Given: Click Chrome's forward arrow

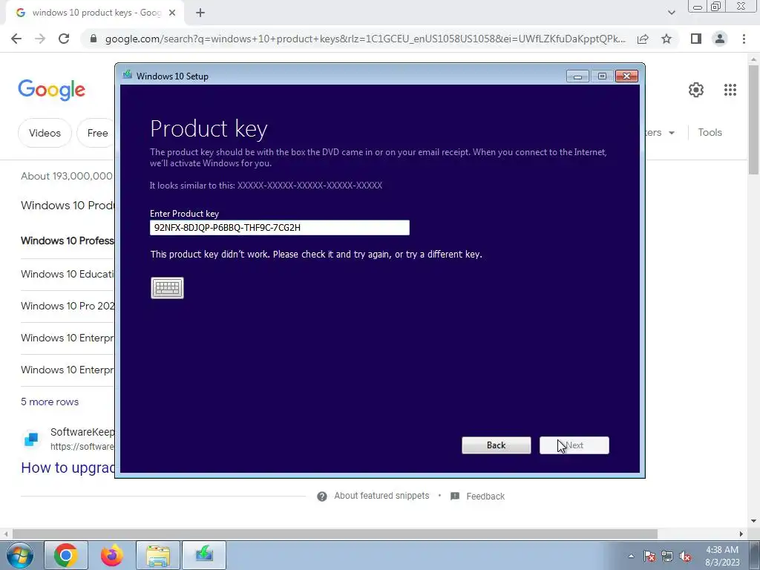Looking at the screenshot, I should coord(40,39).
